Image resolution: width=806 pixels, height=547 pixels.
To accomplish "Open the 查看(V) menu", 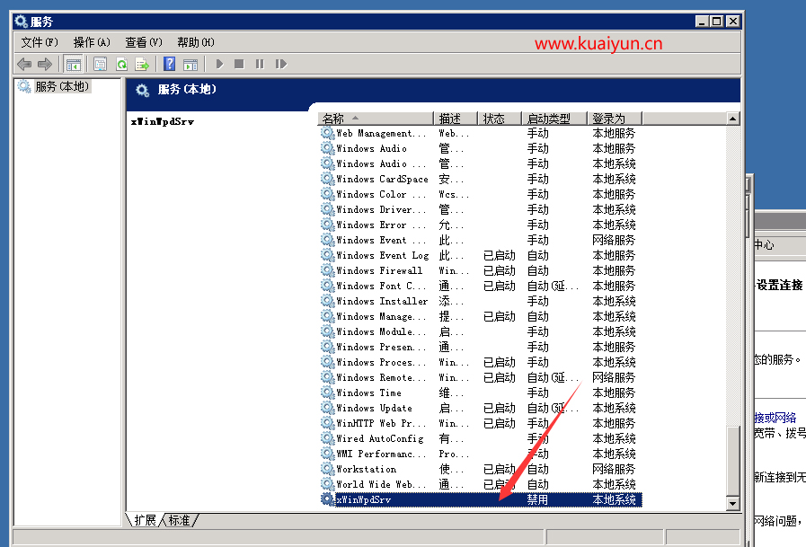I will (144, 42).
